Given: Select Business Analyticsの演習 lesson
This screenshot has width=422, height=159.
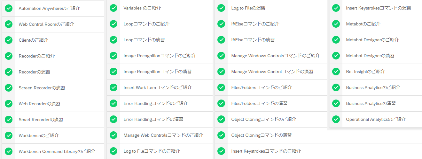Looking at the screenshot, I should pos(376,103).
